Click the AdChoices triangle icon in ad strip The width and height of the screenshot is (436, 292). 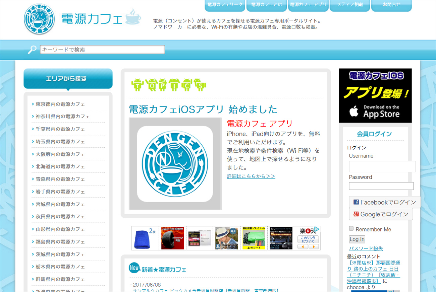pos(317,229)
